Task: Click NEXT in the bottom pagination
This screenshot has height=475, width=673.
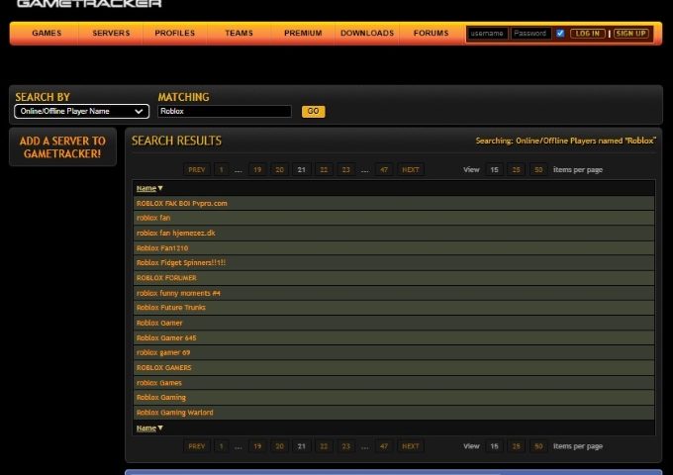Action: 411,446
